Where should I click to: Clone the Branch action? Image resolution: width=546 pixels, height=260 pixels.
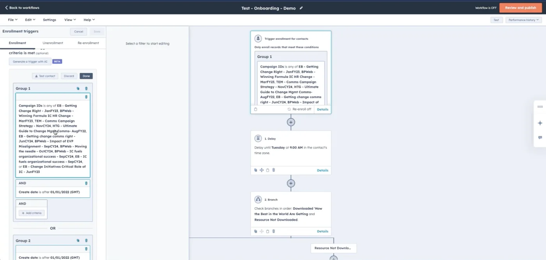pyautogui.click(x=255, y=231)
